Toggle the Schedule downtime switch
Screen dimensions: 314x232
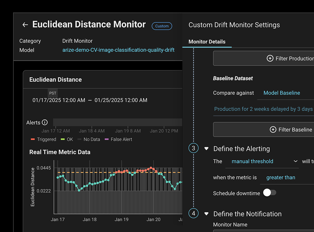tap(270, 193)
